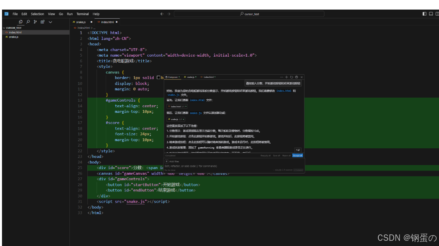The width and height of the screenshot is (439, 246).
Task: Click the startButton code line
Action: (153, 185)
